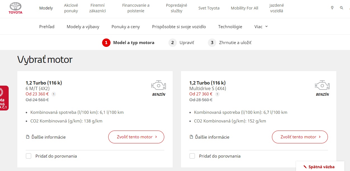Go to step 3 Zhrnutie a uložiť
Image resolution: width=350 pixels, height=171 pixels.
230,43
